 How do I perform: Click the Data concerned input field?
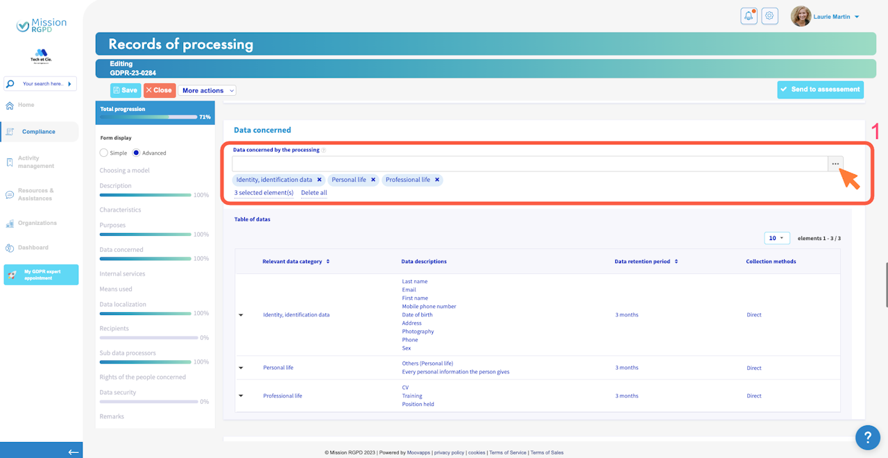[x=529, y=164]
